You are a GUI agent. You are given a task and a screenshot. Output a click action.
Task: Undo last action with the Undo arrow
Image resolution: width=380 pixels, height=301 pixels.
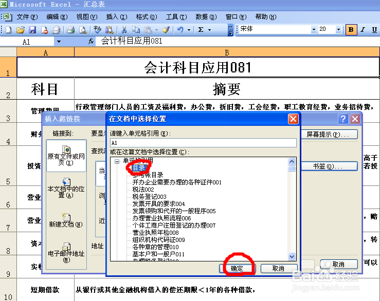pyautogui.click(x=180, y=30)
